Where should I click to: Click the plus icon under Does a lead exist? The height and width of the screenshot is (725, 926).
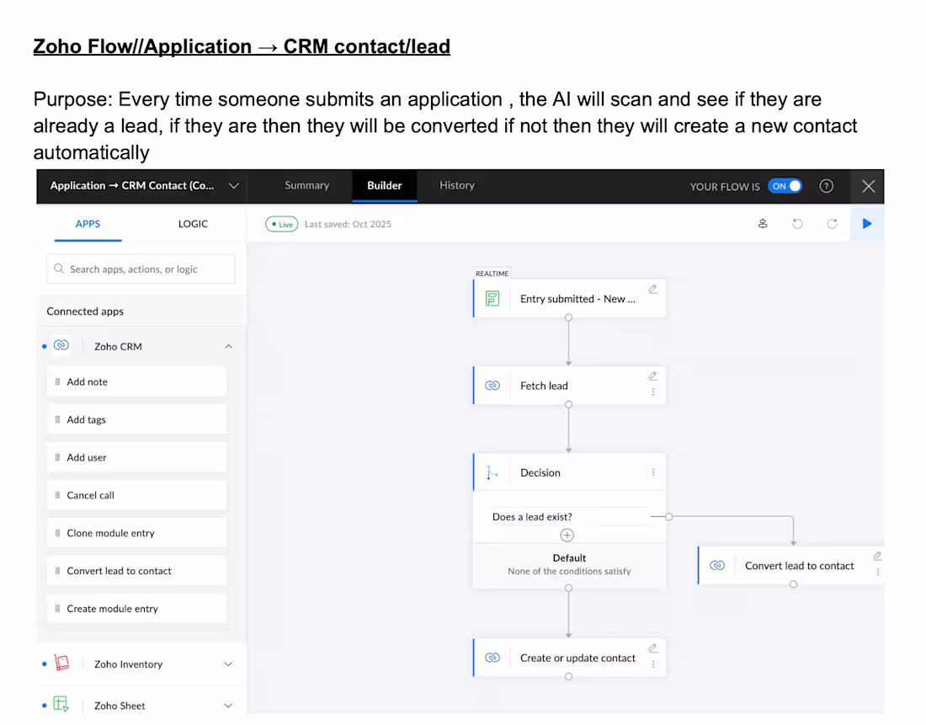coord(568,535)
